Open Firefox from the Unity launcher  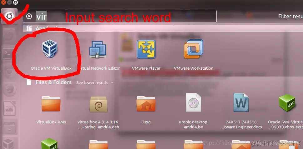(9, 90)
